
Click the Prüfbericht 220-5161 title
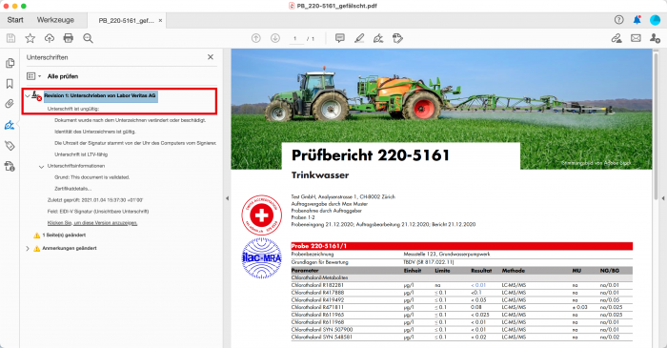[370, 155]
